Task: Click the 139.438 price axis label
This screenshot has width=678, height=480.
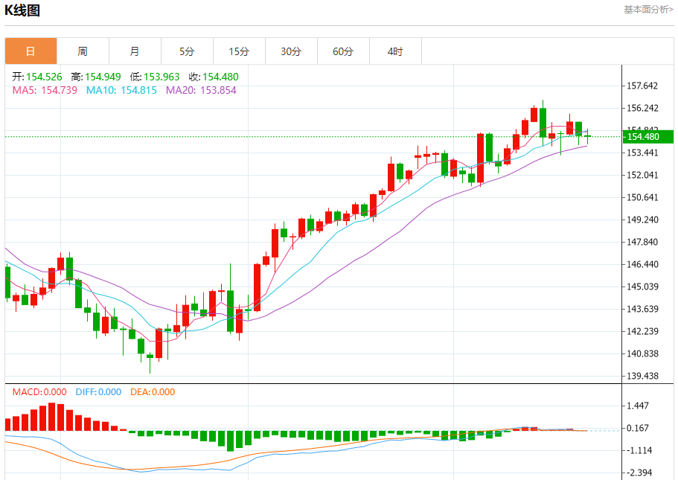Action: 642,376
